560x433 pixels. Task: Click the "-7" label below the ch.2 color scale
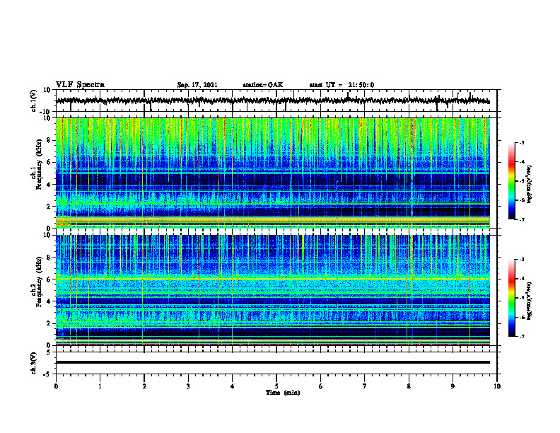(521, 336)
